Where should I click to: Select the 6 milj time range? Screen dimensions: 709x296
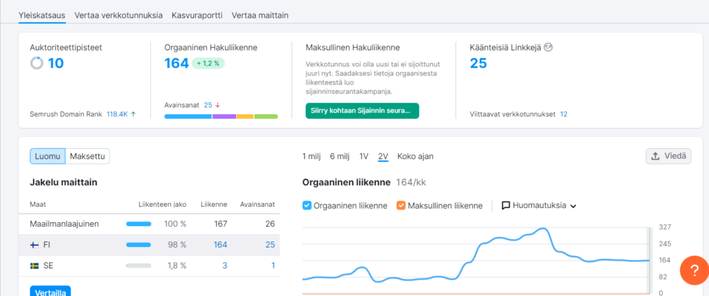pos(339,156)
